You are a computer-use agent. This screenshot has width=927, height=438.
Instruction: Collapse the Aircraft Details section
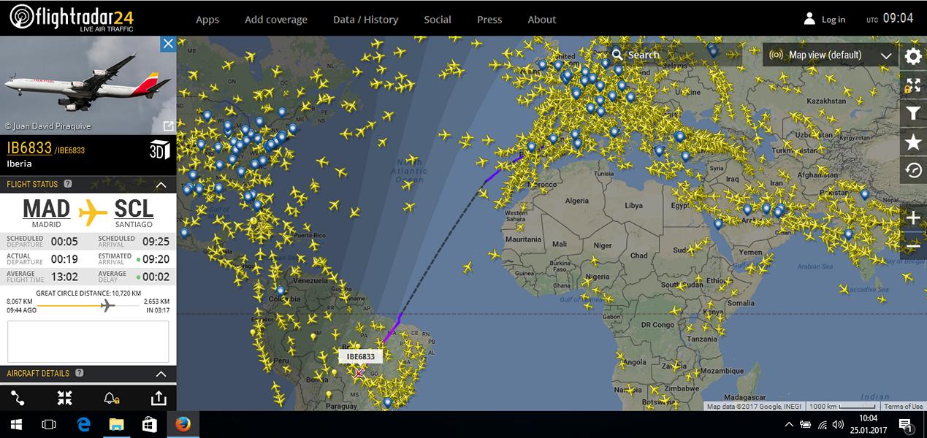161,374
